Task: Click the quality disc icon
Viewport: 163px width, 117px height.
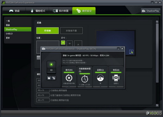Action: 101,78
